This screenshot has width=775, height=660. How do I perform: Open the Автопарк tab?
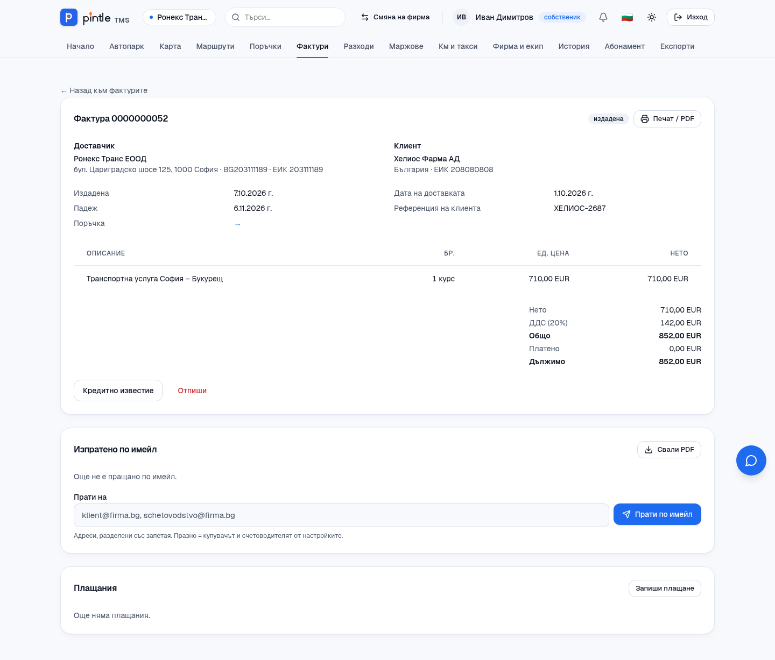pos(126,46)
